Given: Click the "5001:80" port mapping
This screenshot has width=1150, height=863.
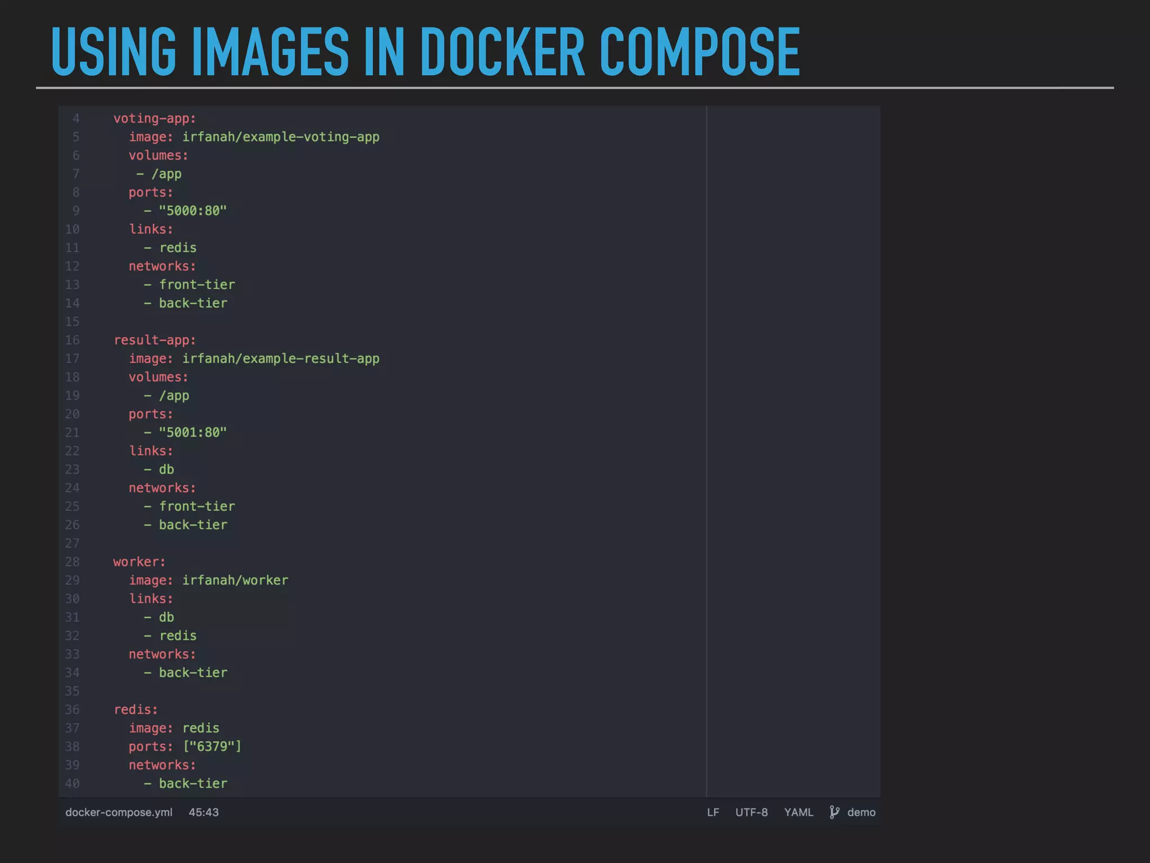Looking at the screenshot, I should (193, 433).
